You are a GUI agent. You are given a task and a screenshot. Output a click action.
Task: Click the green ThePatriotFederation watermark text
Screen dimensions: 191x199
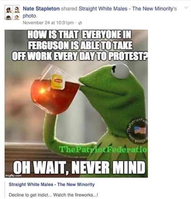[104, 150]
